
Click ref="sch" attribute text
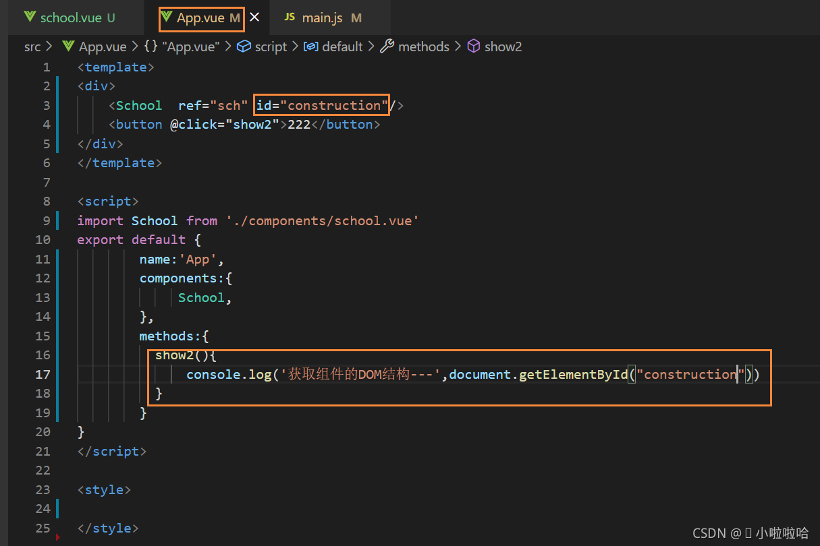click(213, 105)
